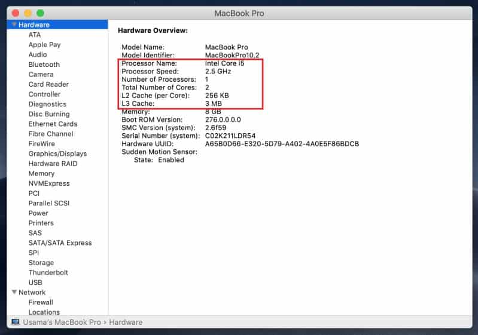Click the Boot ROM Version 276.0.0.0.0
This screenshot has width=478, height=335.
223,119
